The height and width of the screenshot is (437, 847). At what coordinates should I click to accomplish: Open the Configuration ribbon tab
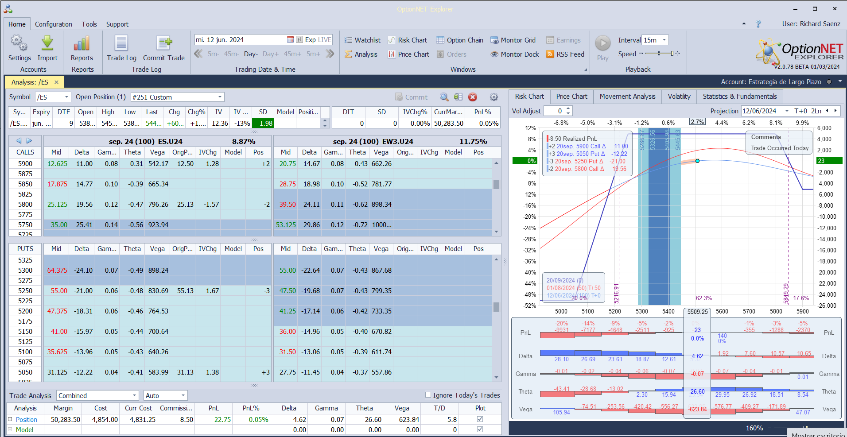(54, 24)
